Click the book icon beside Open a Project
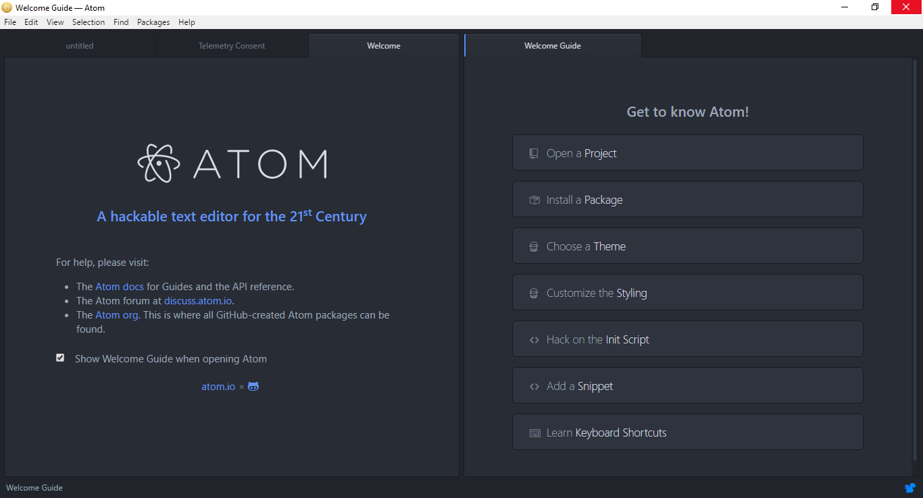Screen dimensions: 923x498 click(x=534, y=153)
